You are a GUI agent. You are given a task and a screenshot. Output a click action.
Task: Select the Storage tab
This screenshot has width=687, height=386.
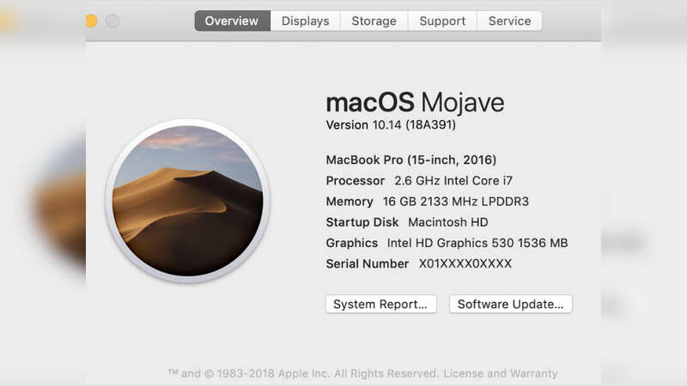[x=374, y=21]
